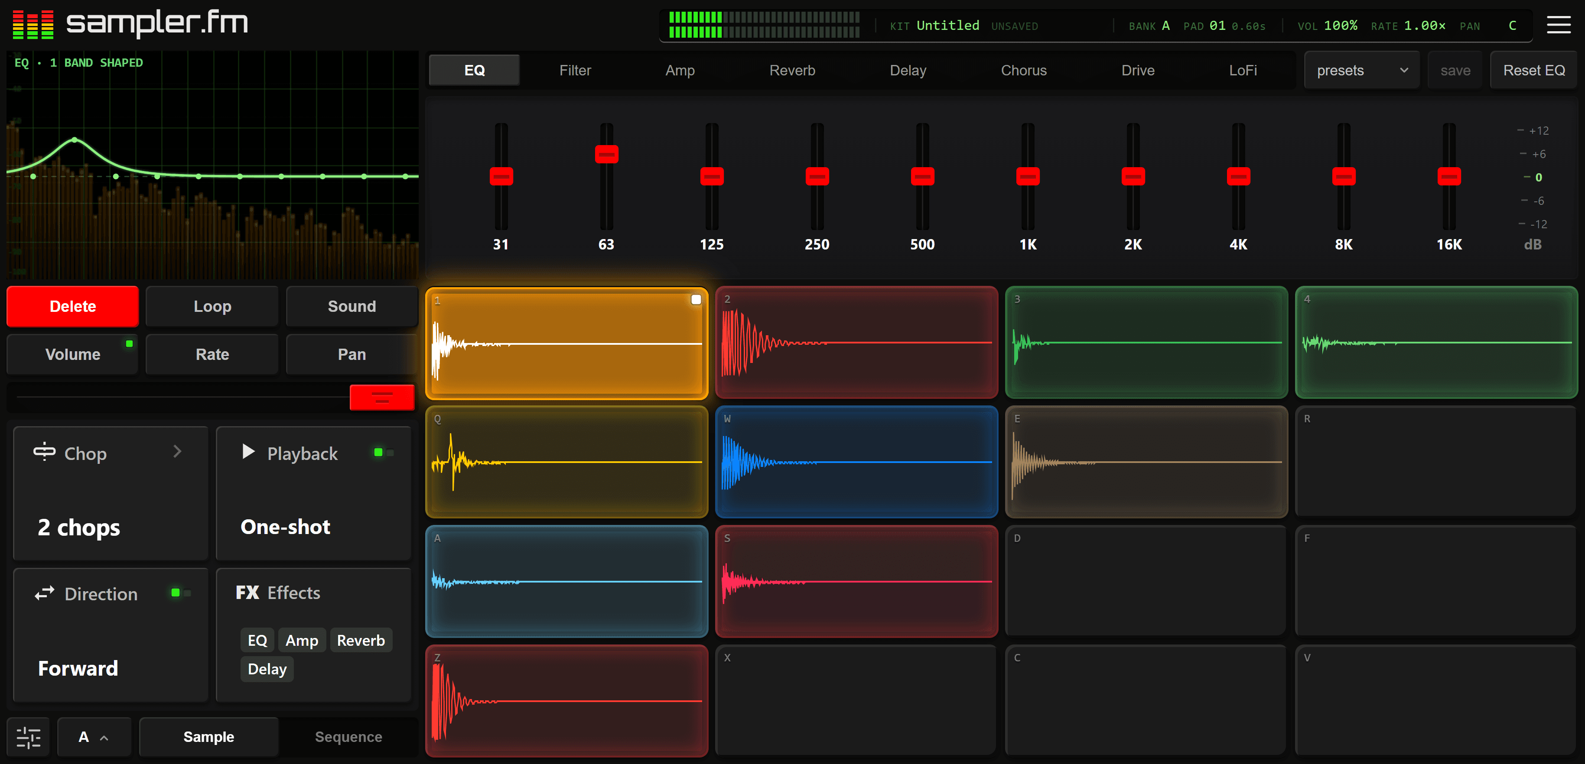This screenshot has height=764, width=1585.
Task: Toggle the white checkbox on pad 1
Action: tap(696, 299)
